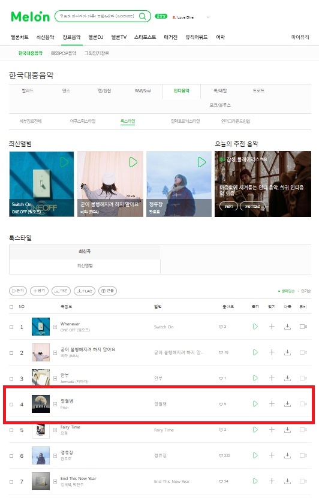Switch sort order to 인기순
This screenshot has width=319, height=498.
(x=305, y=291)
